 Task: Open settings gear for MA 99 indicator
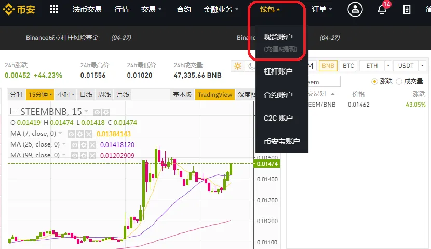(x=84, y=156)
